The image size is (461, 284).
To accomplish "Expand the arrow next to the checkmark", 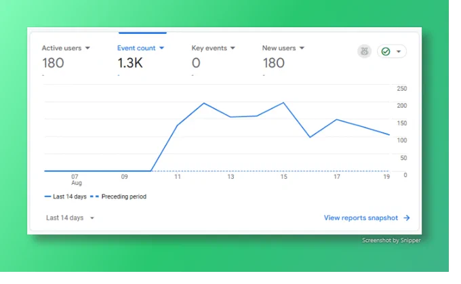I will tap(399, 52).
